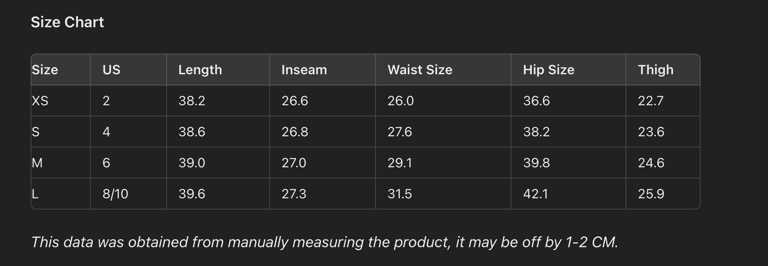This screenshot has height=266, width=768.
Task: Click the Inseam column header
Action: [304, 70]
